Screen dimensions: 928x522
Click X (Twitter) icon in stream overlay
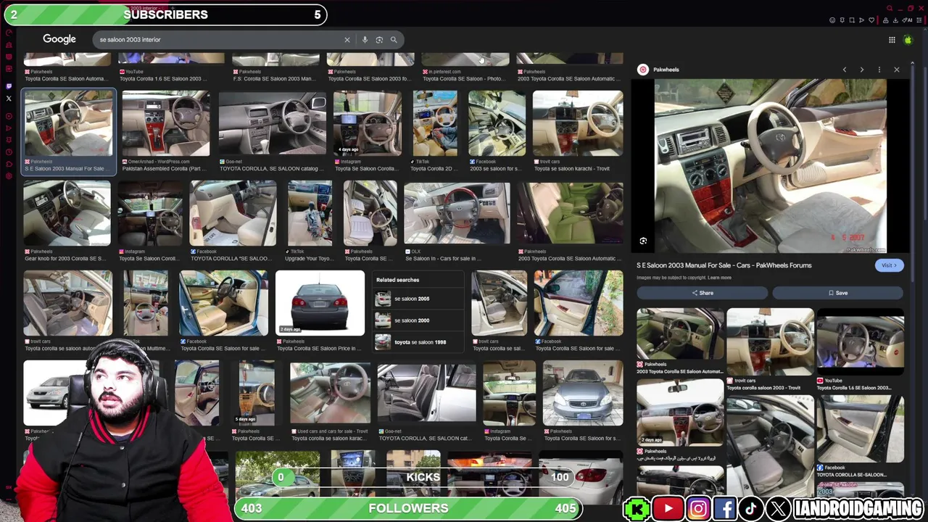pos(778,509)
